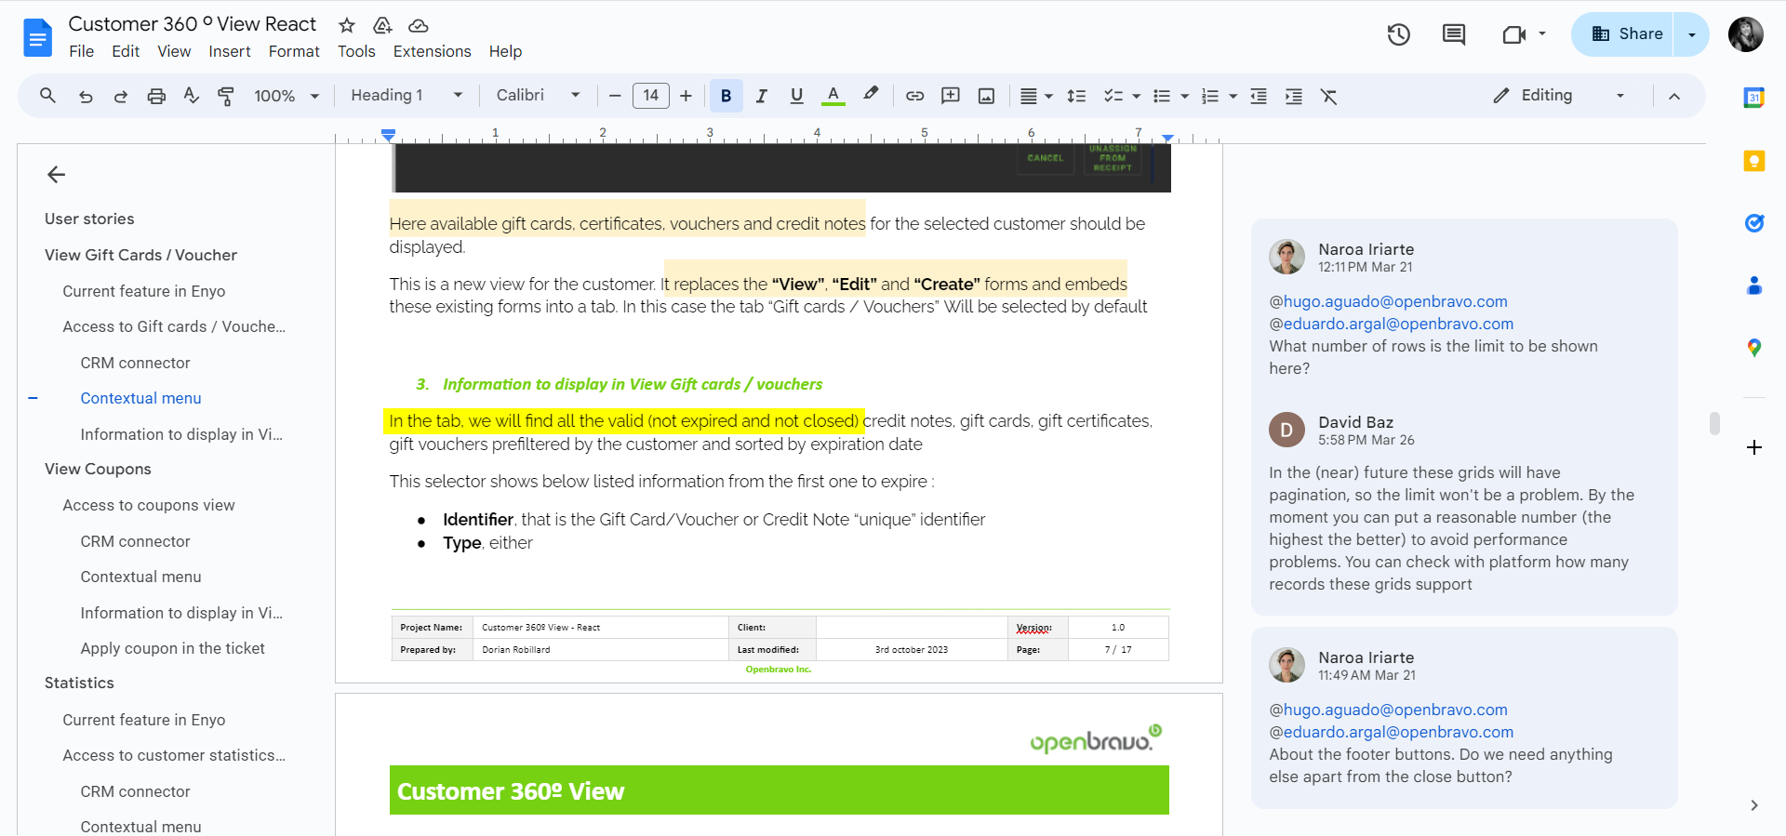Open the Google Tasks side panel
The width and height of the screenshot is (1786, 836).
[x=1754, y=223]
